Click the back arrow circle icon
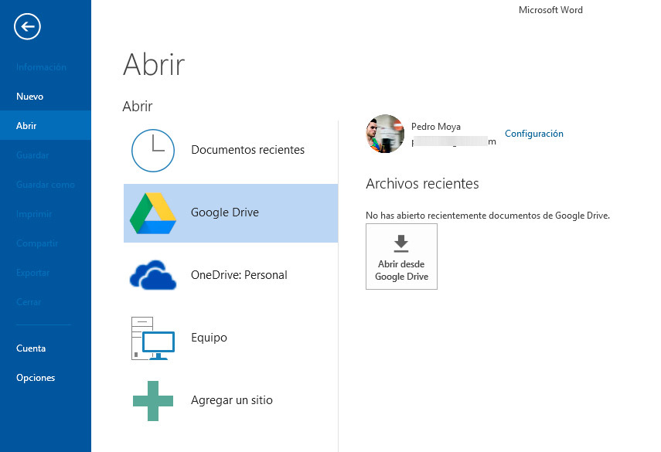The height and width of the screenshot is (452, 661). point(27,26)
